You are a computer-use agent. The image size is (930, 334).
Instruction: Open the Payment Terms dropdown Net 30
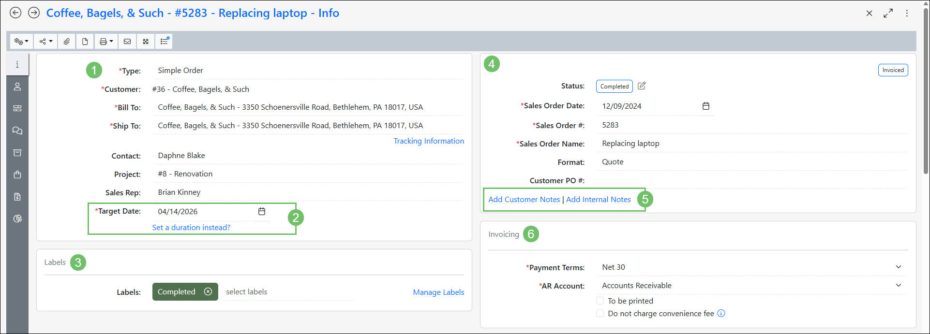click(x=752, y=267)
